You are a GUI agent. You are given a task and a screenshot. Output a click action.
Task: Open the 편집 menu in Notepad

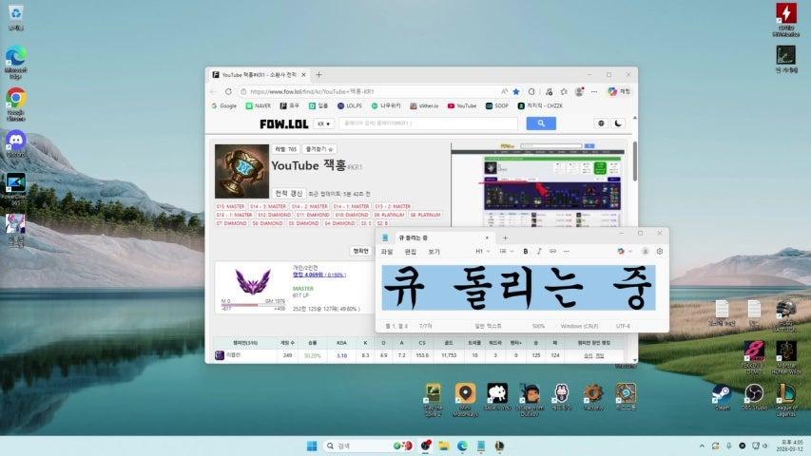coord(410,252)
